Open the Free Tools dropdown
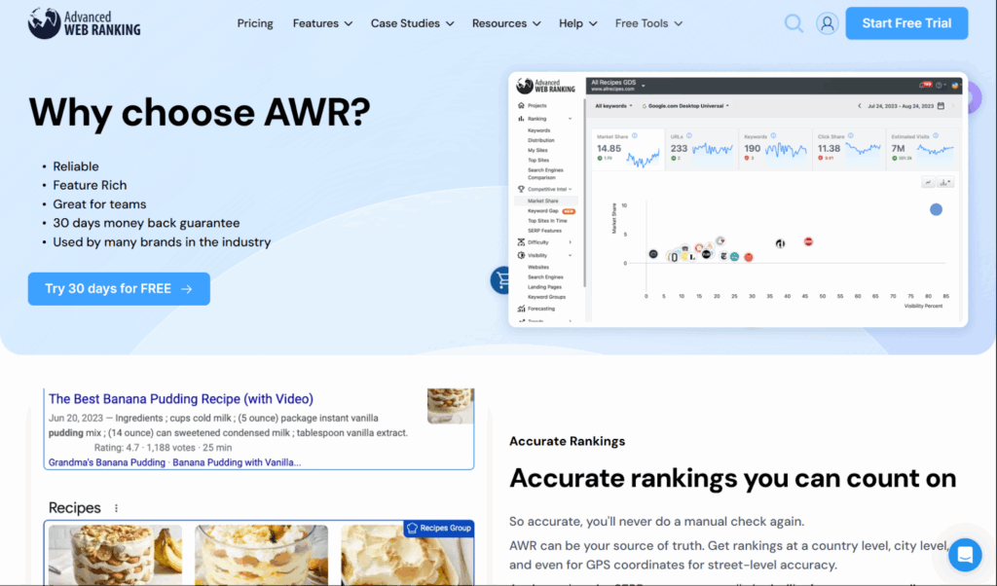The image size is (997, 586). (648, 23)
